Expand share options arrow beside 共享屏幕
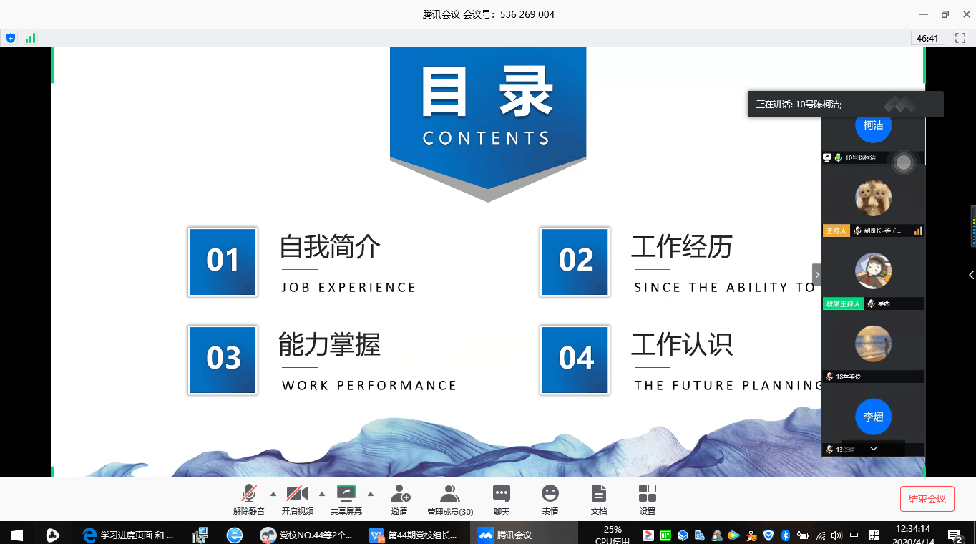Screen dimensions: 976x544 370,493
